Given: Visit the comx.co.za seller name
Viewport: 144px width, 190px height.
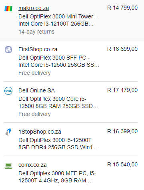Looking at the screenshot, I should (x=32, y=165).
